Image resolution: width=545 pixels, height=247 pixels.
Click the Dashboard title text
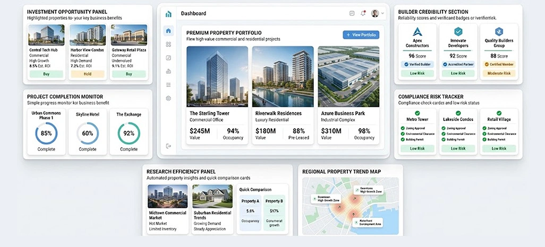click(x=193, y=14)
